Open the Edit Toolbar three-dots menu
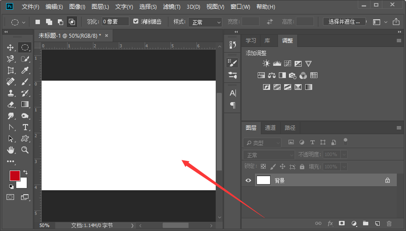The image size is (406, 231). coord(11,161)
